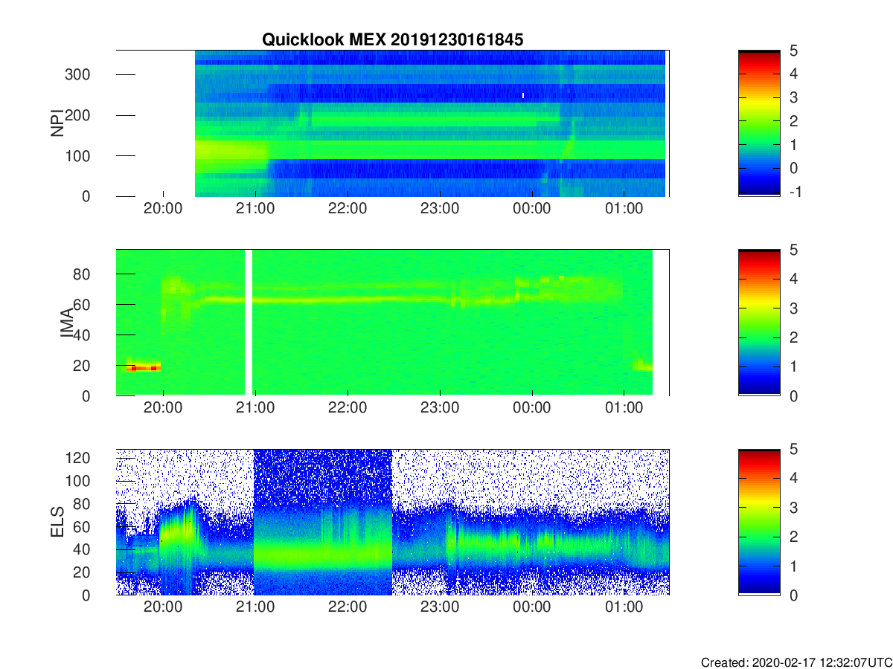Image resolution: width=893 pixels, height=669 pixels.
Task: Click the small white mark in the NPI plot
Action: click(x=523, y=95)
